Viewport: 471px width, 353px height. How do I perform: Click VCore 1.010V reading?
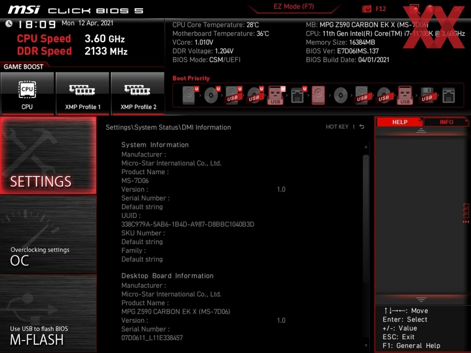click(193, 42)
